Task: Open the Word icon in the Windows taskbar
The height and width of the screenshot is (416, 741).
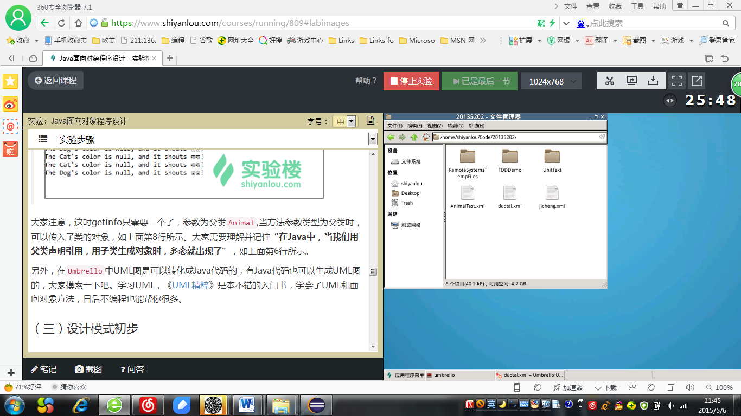Action: 247,405
